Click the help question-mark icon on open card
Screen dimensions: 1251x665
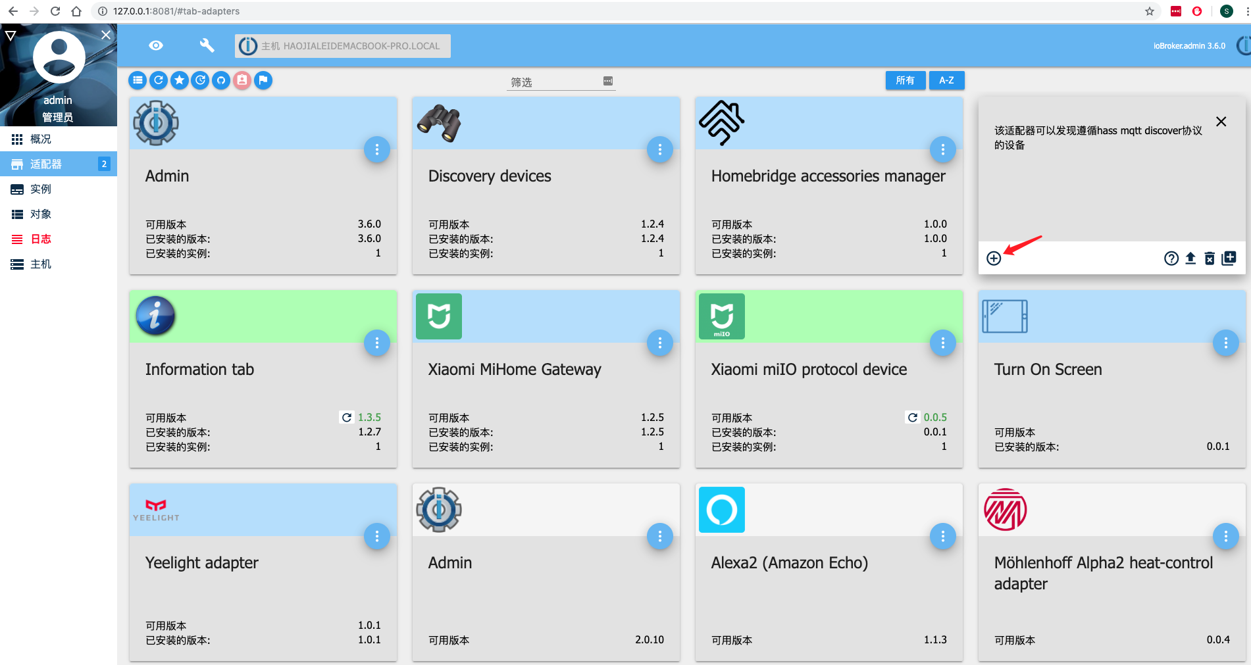coord(1171,259)
